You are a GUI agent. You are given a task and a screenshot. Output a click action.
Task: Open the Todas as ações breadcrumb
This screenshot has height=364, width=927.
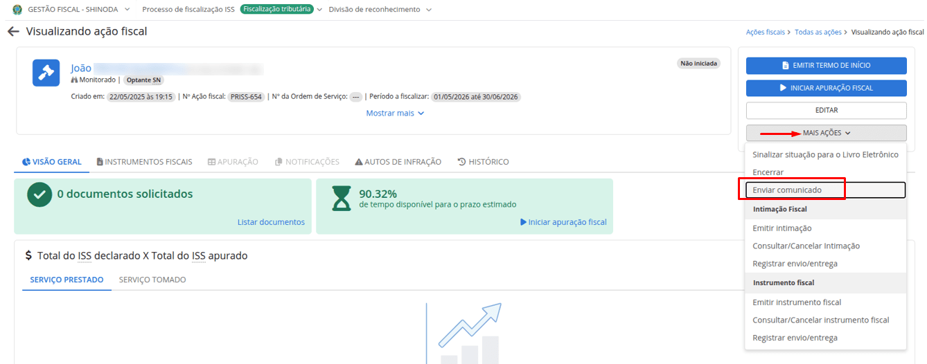(x=818, y=33)
